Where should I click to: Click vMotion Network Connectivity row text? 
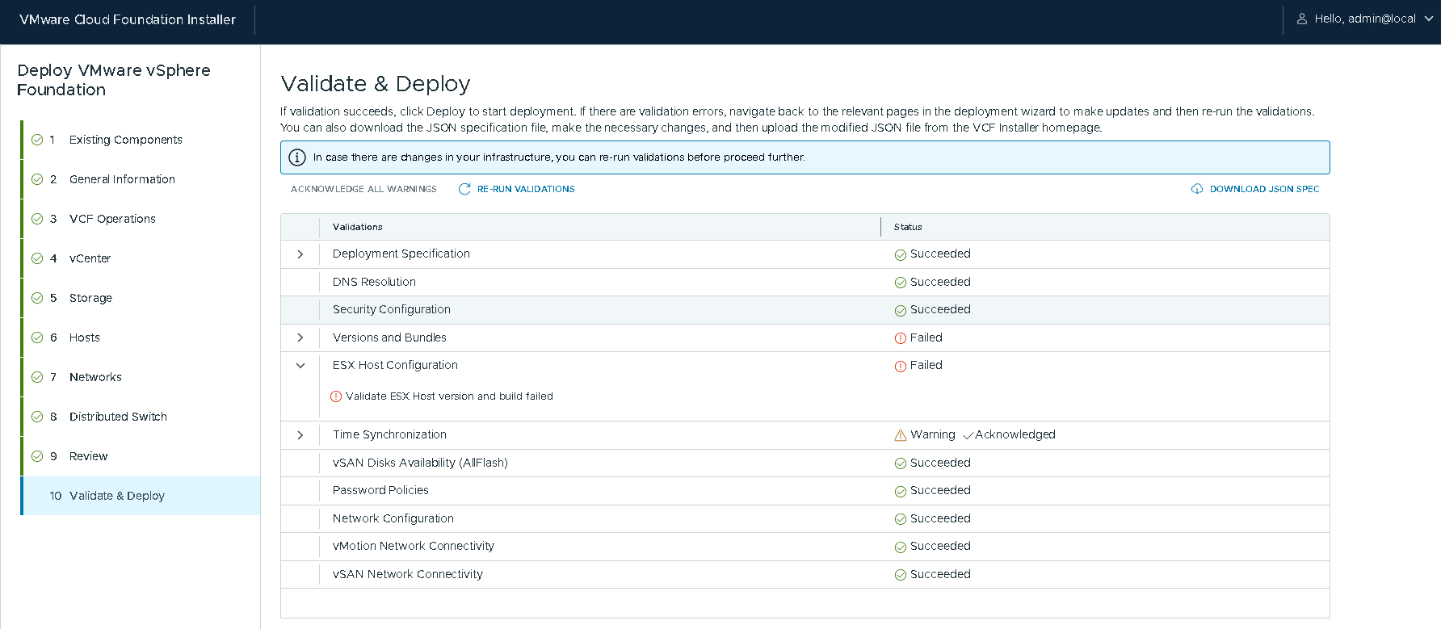(x=414, y=546)
